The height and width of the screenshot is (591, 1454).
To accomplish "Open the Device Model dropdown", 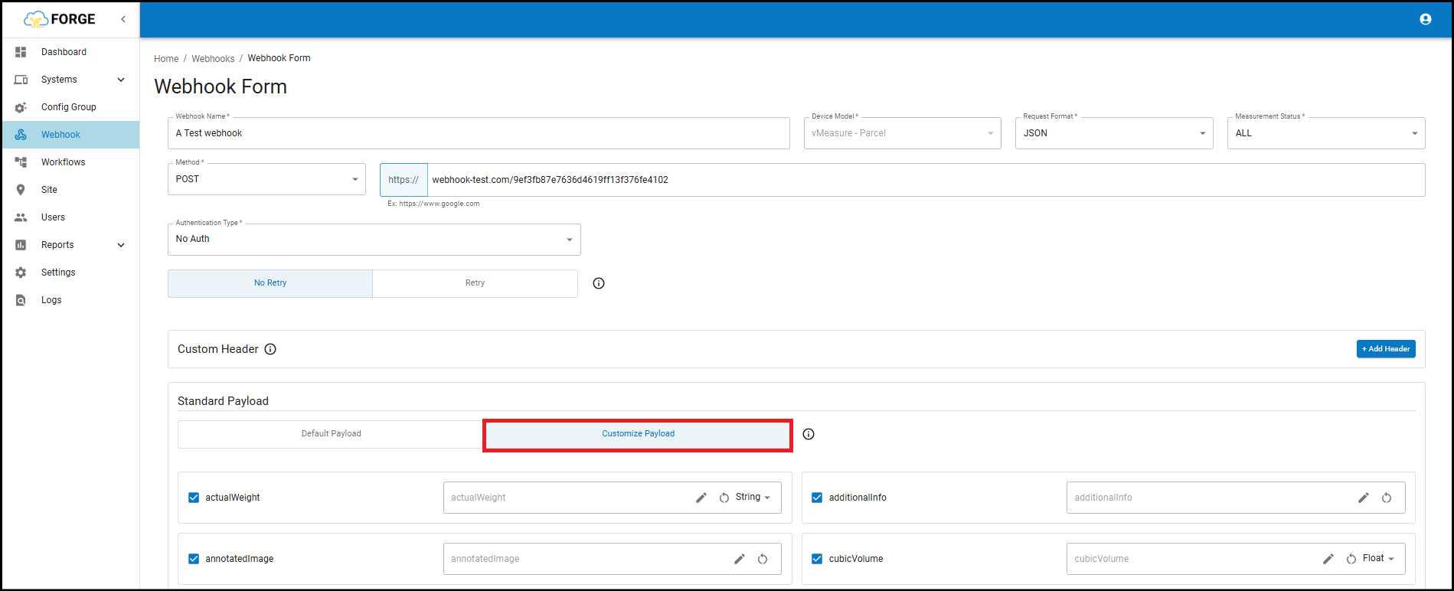I will (x=903, y=133).
